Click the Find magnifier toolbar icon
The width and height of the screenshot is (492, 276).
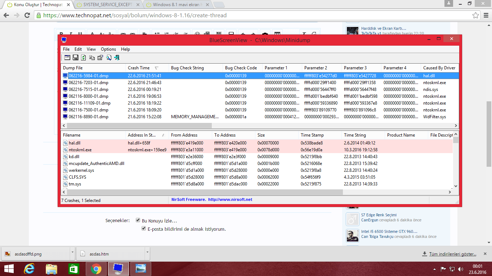pyautogui.click(x=108, y=57)
